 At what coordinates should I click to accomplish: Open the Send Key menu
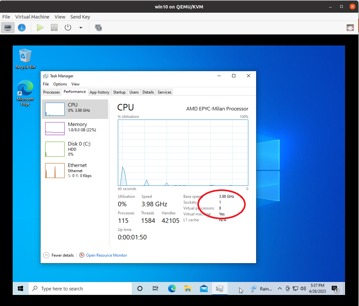[x=80, y=17]
